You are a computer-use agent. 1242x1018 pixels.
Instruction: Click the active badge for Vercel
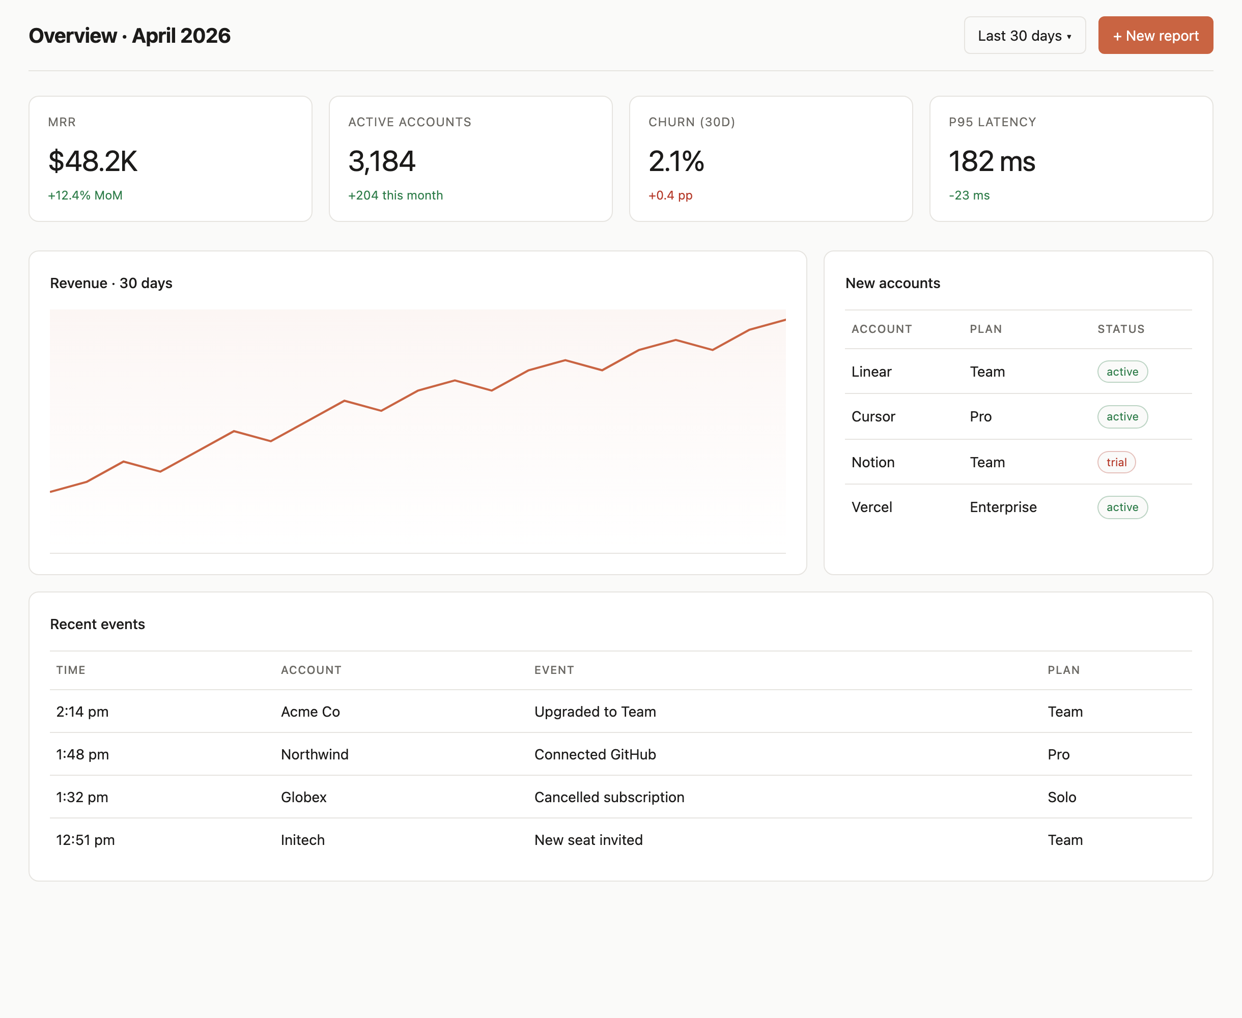(1122, 507)
